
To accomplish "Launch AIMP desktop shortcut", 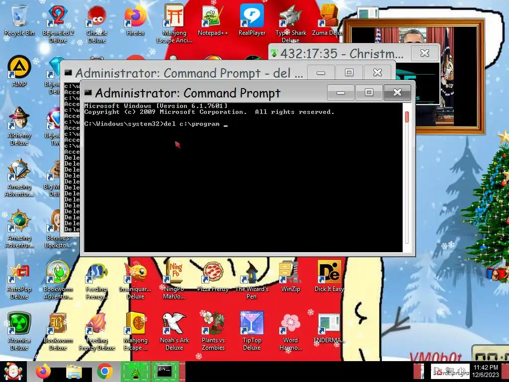I will pos(19,72).
